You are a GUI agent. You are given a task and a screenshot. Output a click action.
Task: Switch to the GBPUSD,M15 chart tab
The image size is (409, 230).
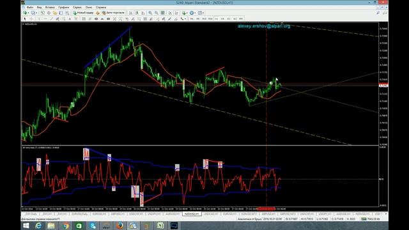pos(288,214)
